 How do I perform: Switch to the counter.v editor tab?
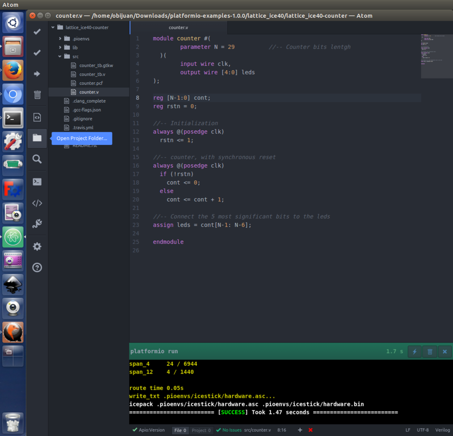pyautogui.click(x=178, y=28)
